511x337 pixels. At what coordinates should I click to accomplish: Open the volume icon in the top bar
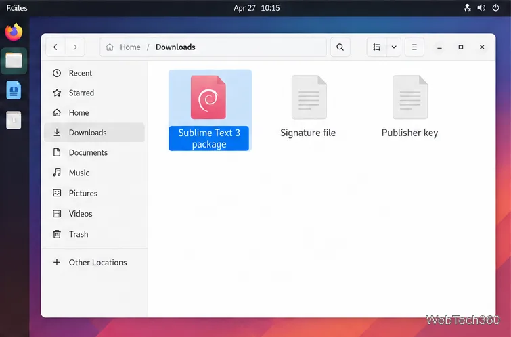coord(481,8)
